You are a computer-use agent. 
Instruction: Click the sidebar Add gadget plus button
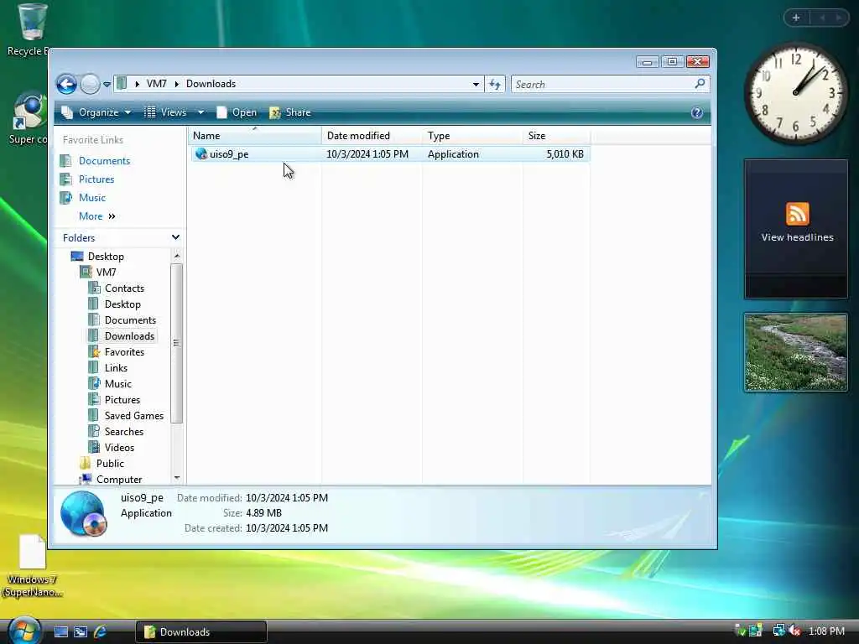pos(796,18)
